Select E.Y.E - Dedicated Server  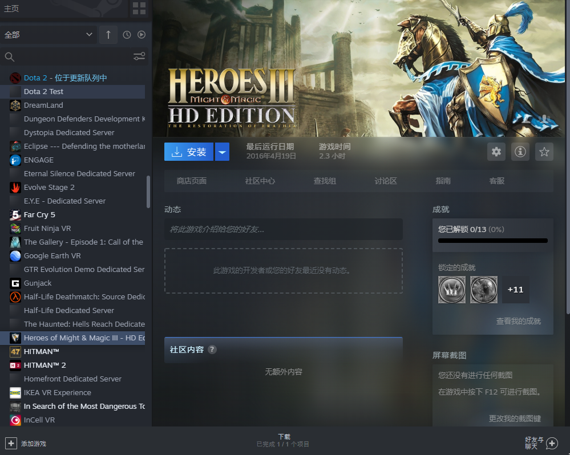(72, 201)
